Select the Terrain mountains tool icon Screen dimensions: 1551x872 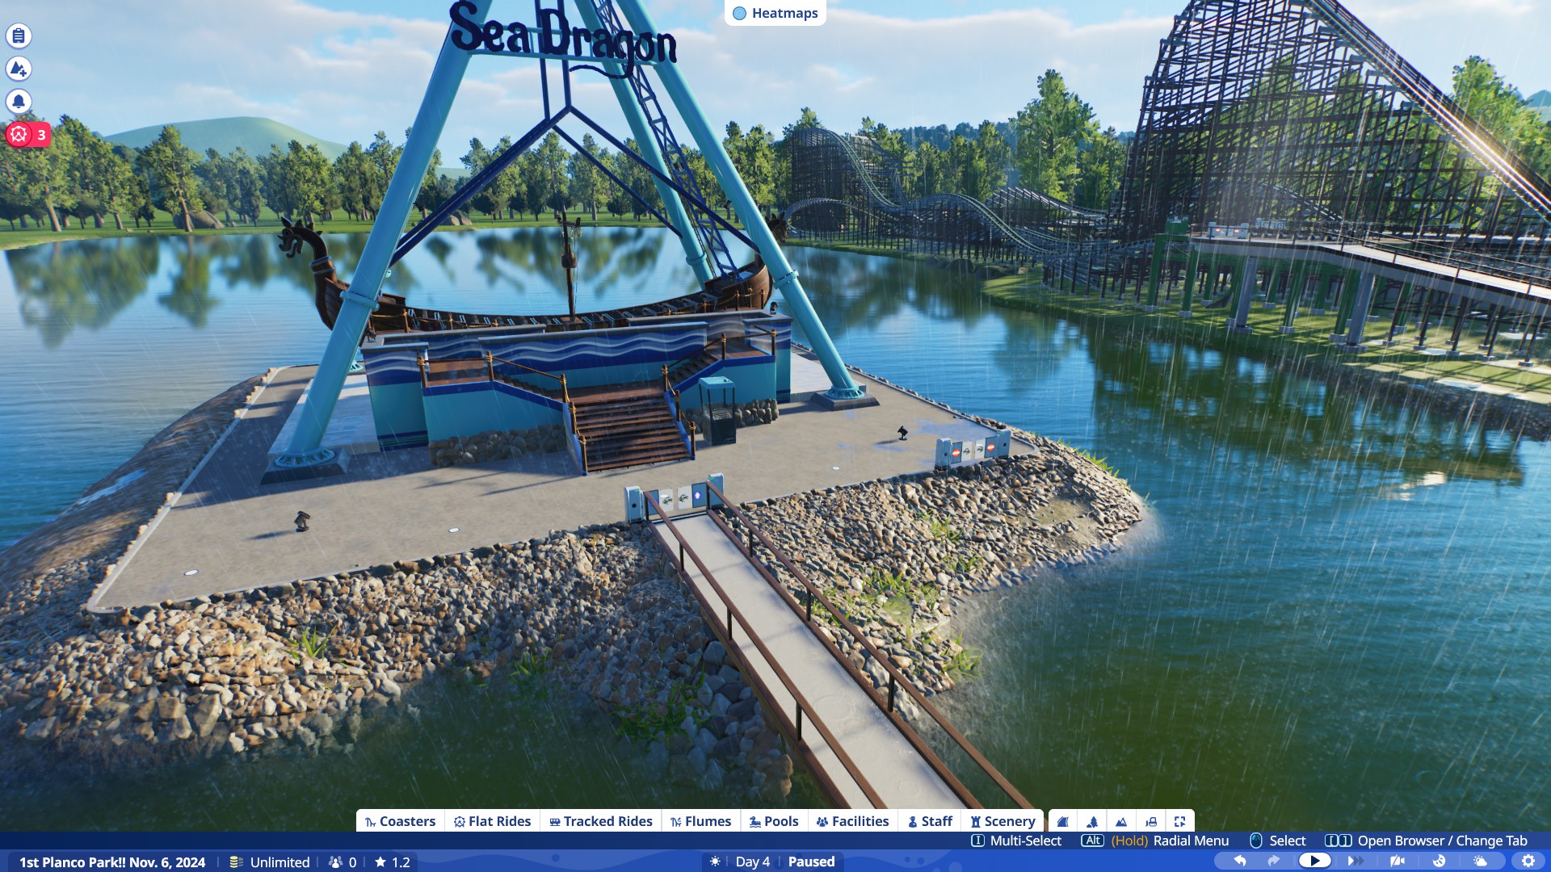point(1121,821)
